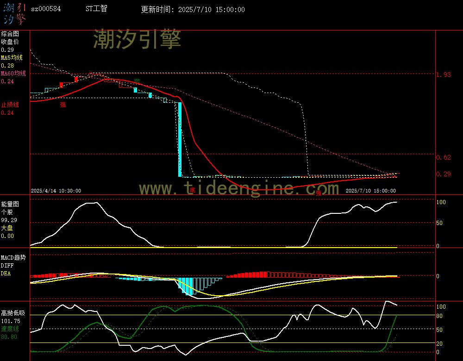Image resolution: width=463 pixels, height=361 pixels.
Task: Toggle the 大盘 legend in energy panel
Action: tap(7, 228)
